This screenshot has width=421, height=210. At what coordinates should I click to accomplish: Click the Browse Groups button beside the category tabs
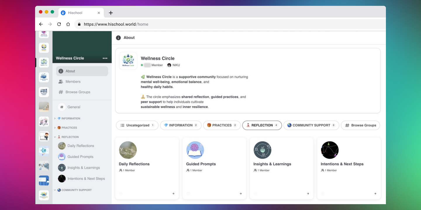(x=360, y=125)
